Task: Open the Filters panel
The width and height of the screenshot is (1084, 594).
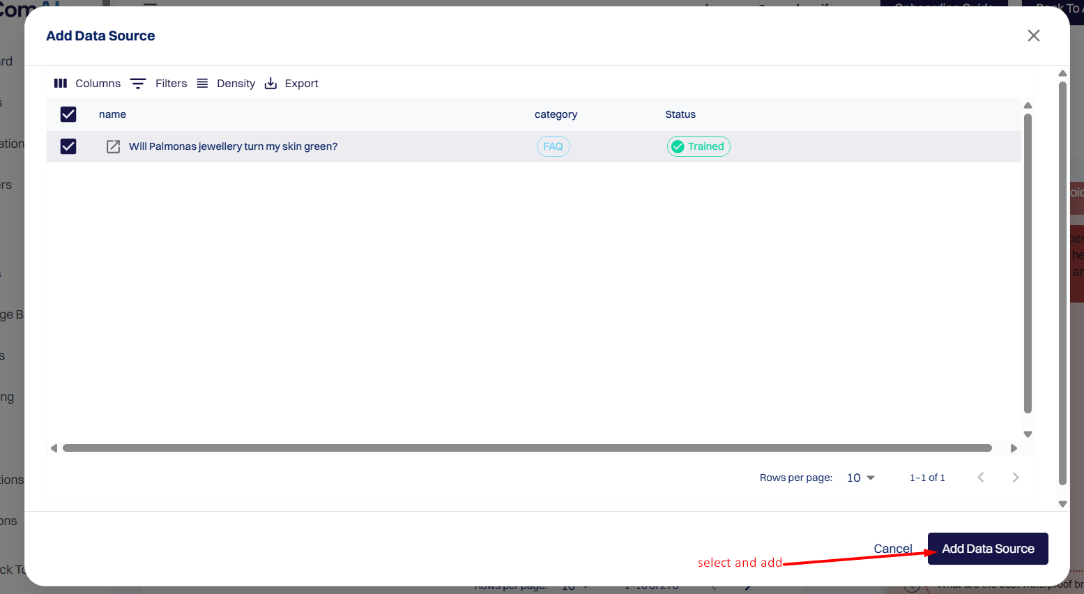Action: [x=159, y=83]
